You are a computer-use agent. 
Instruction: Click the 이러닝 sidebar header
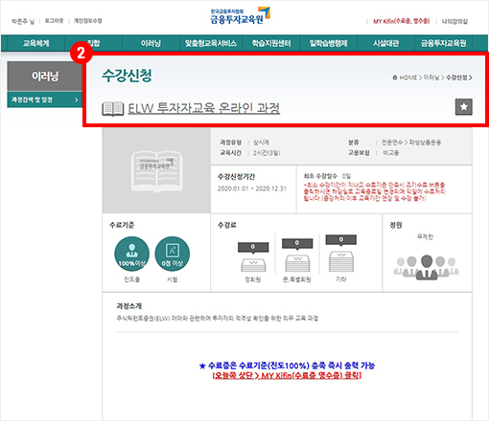(x=45, y=76)
